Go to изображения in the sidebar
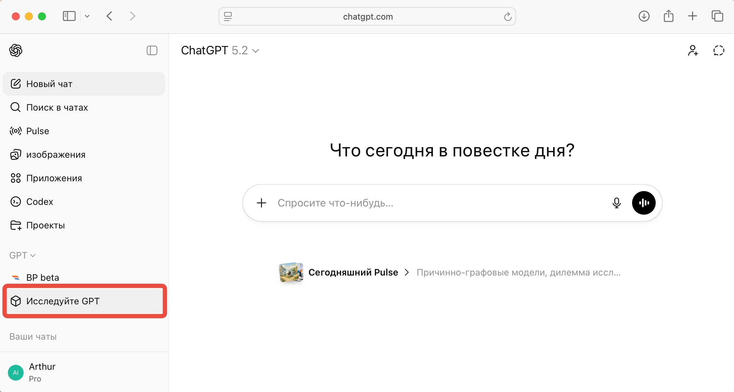Viewport: 734px width, 392px height. 84,154
